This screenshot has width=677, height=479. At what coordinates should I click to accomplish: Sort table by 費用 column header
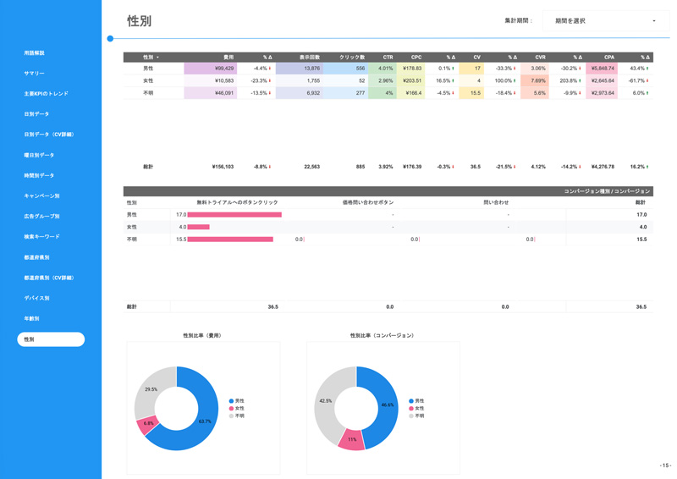coord(228,58)
